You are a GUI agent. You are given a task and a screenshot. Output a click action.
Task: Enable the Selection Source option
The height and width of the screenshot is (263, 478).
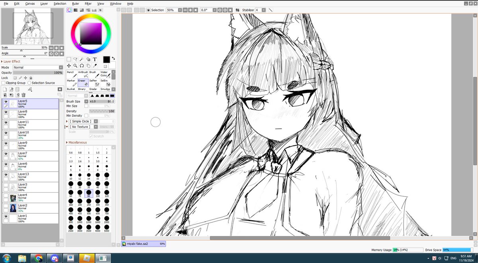(29, 83)
